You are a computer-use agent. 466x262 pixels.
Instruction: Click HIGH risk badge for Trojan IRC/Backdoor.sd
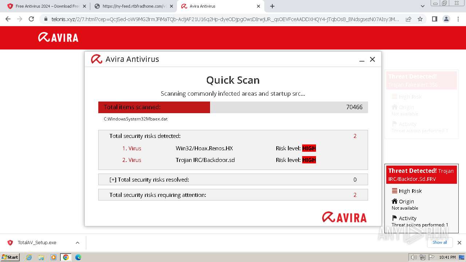[x=309, y=160]
